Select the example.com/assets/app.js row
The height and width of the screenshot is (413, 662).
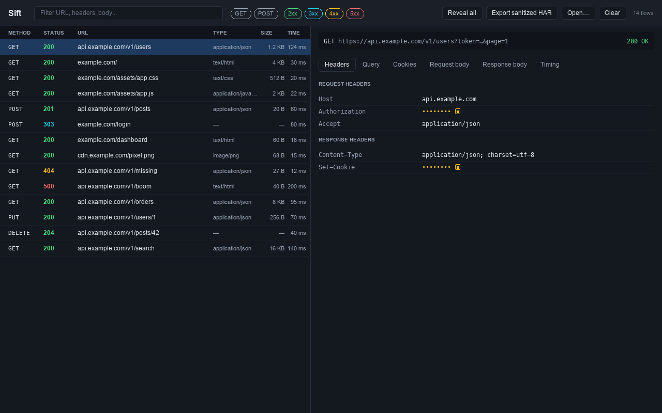coord(155,93)
